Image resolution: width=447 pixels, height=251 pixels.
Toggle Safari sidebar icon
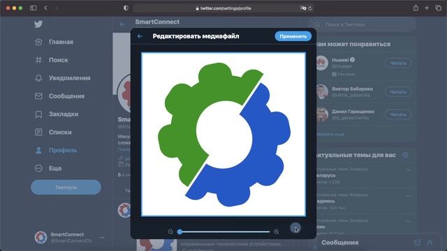pos(34,8)
